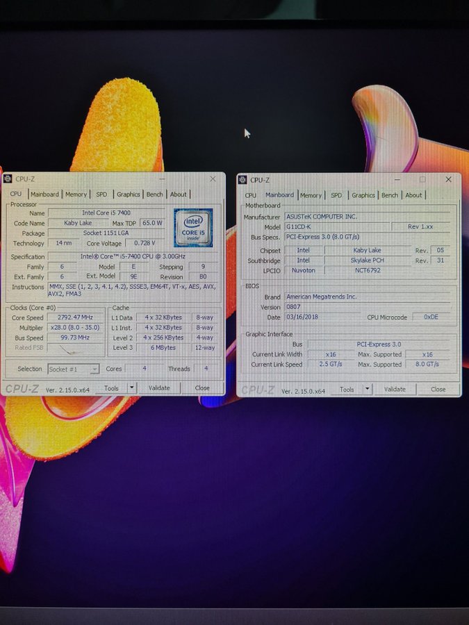The image size is (469, 625).
Task: Open About tab in left CPU-Z window
Action: tap(178, 194)
